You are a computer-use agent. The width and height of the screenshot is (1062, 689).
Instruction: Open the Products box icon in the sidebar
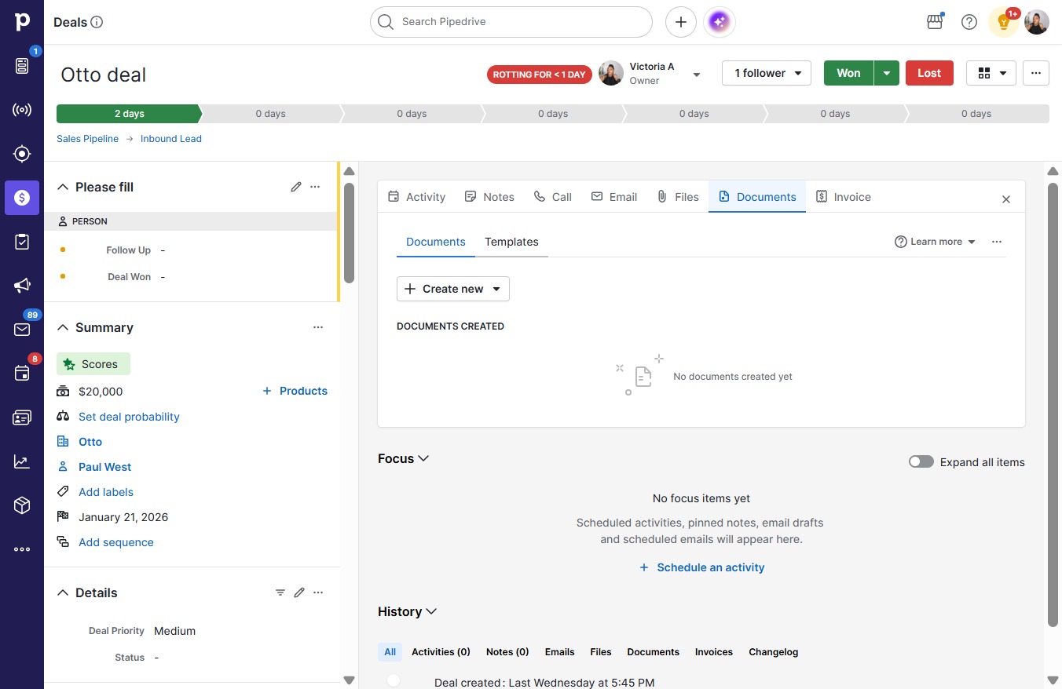(22, 505)
